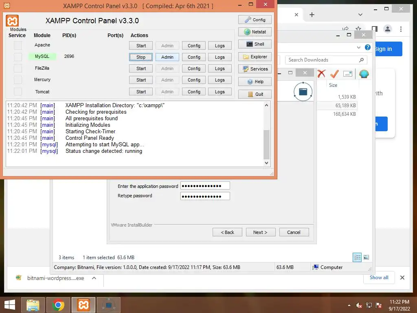Screen dimensions: 417x313
Task: Click the MySQL module label
Action: pyautogui.click(x=42, y=56)
